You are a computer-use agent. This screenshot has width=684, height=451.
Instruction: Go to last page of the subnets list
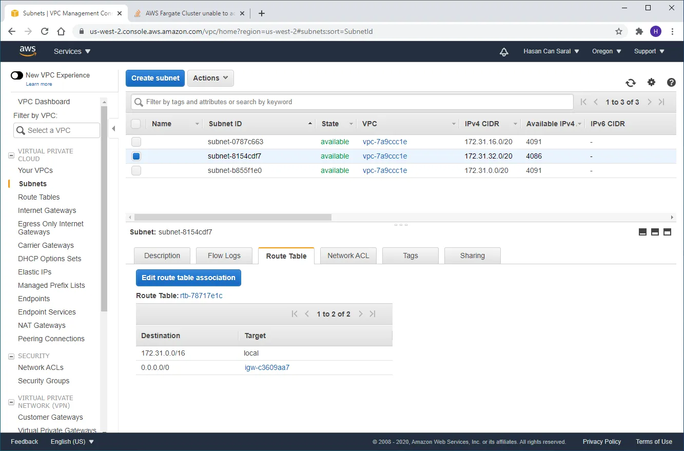(661, 102)
